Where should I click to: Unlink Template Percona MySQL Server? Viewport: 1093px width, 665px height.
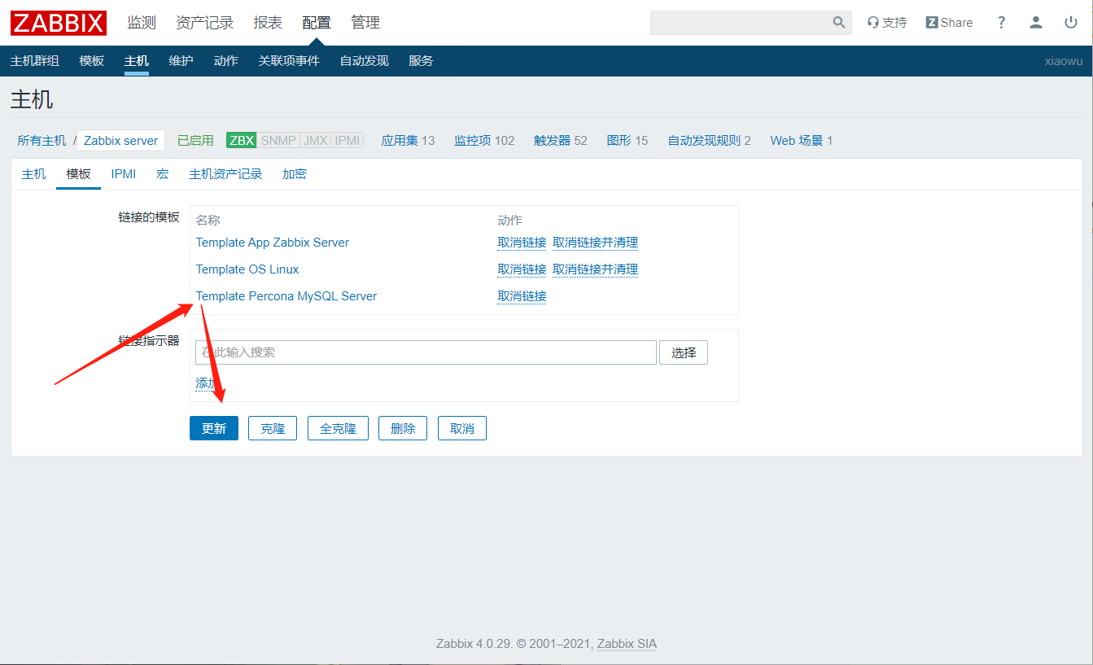click(522, 296)
